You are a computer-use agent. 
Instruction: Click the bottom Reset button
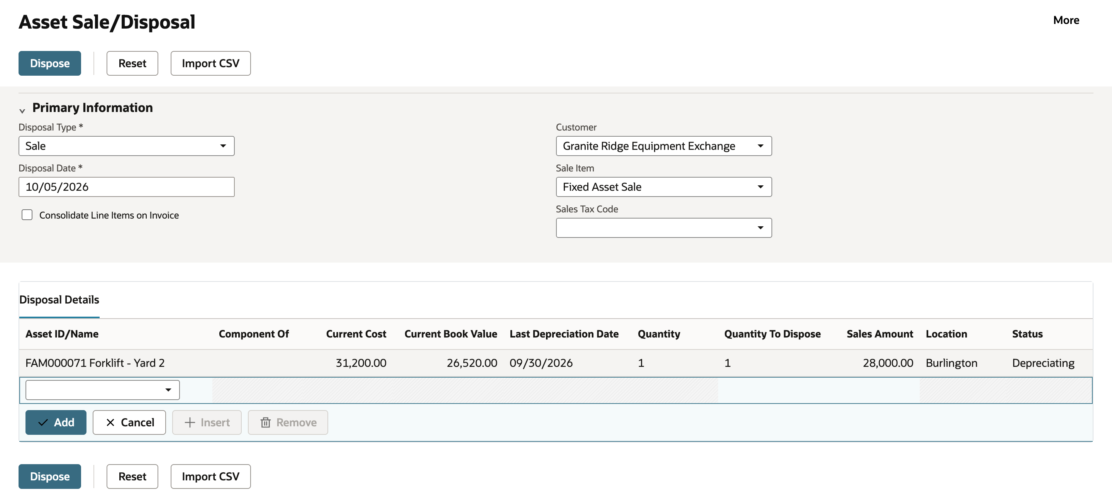click(132, 477)
